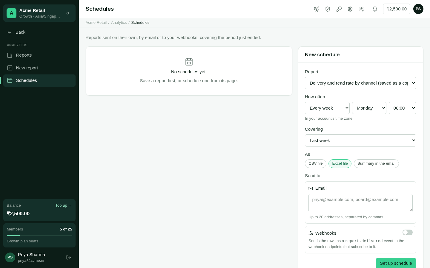Click the ₹2,500.00 balance button in header
Viewport: 430px width, 268px height.
[397, 9]
